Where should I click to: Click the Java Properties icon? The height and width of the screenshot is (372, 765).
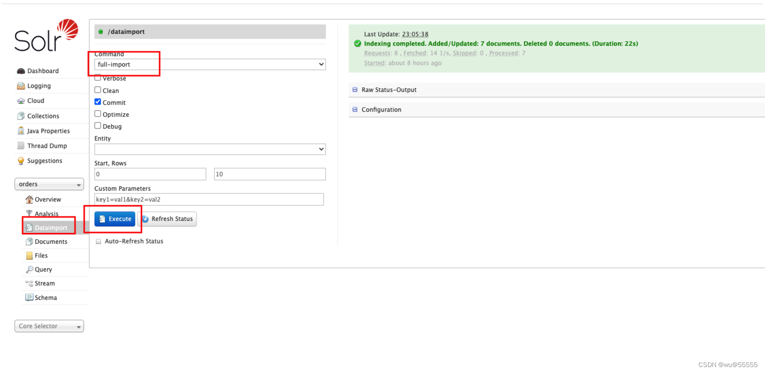point(21,131)
